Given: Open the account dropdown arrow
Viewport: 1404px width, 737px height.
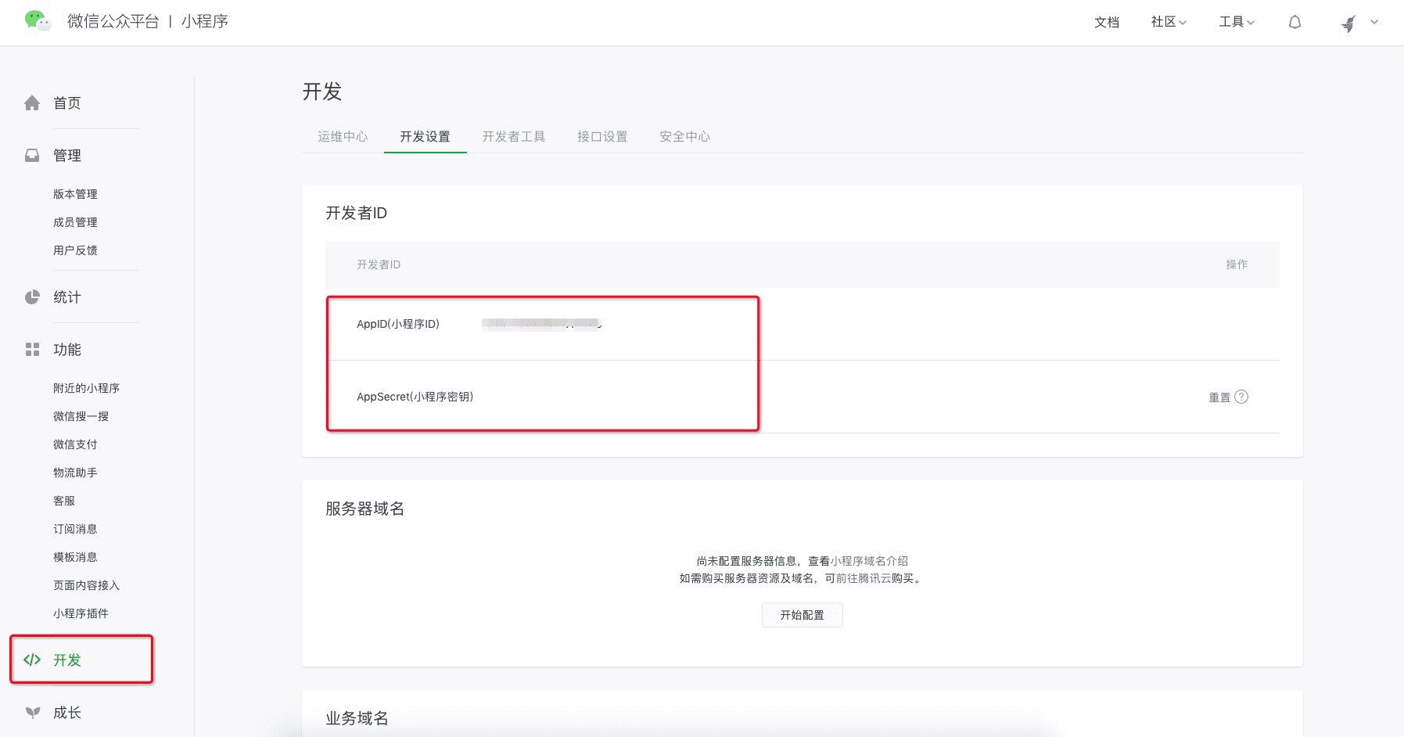Looking at the screenshot, I should 1374,22.
